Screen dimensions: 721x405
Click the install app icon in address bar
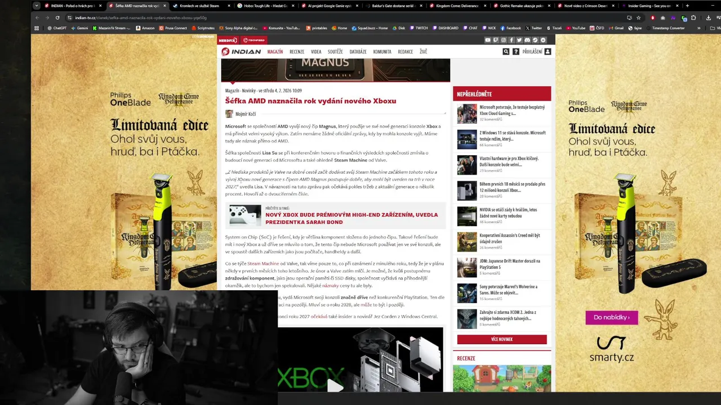click(x=629, y=17)
